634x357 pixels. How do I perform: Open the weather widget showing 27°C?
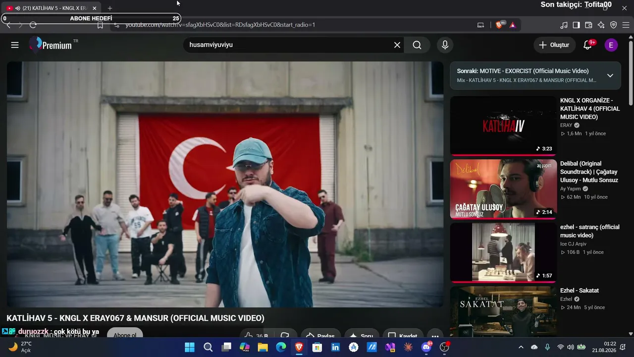(x=21, y=347)
